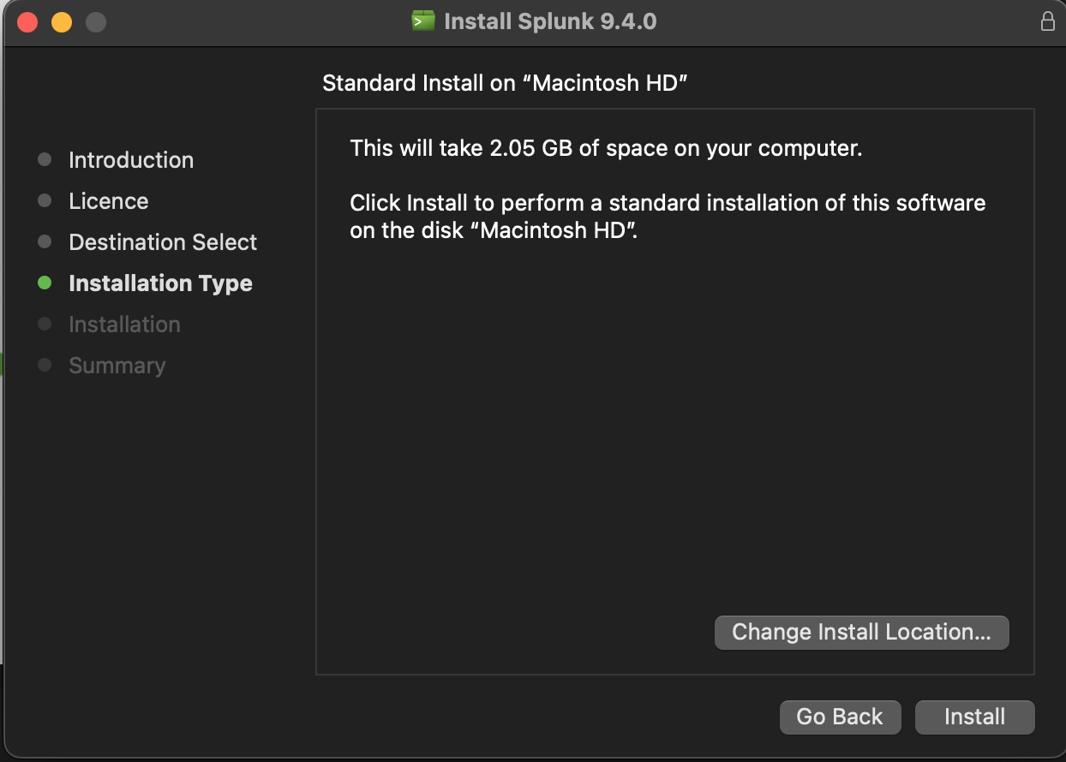Select the Licence step in sidebar

point(109,201)
